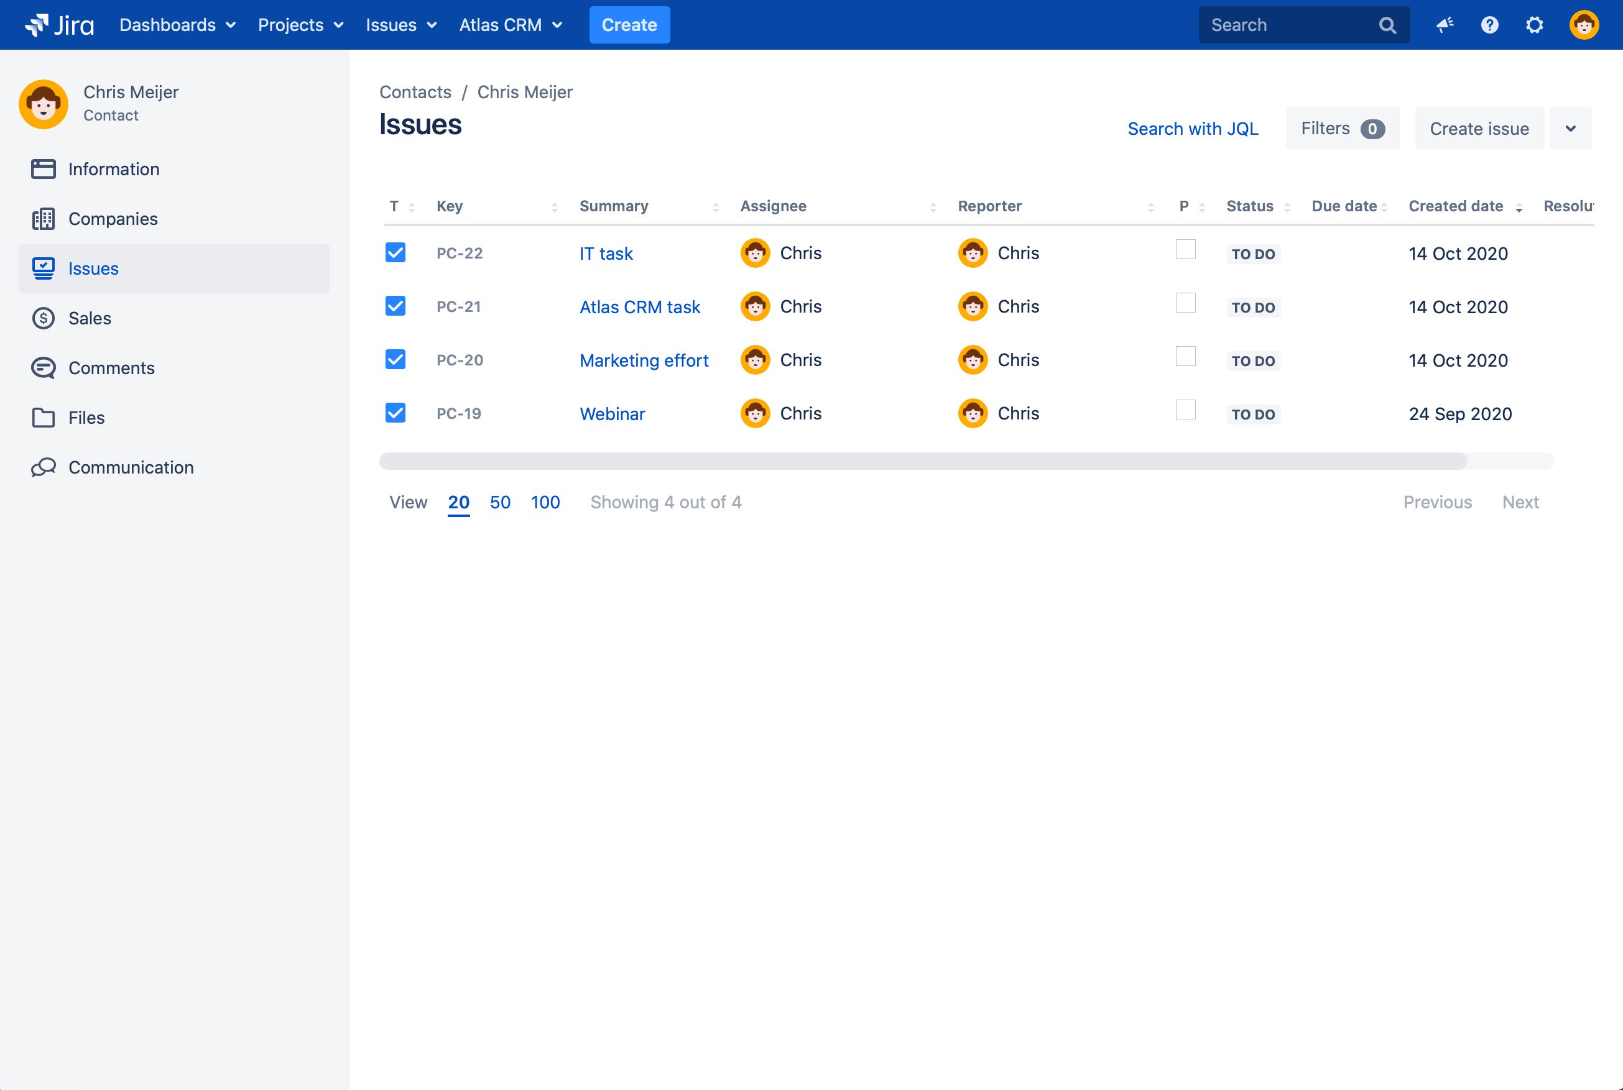Open the Sales section for Chris Meijer
This screenshot has height=1090, width=1623.
[89, 318]
